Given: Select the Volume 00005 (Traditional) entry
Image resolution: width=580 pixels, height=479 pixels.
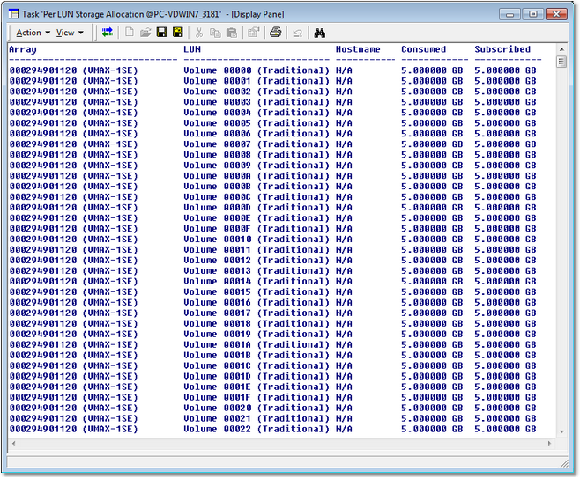Looking at the screenshot, I should pyautogui.click(x=256, y=123).
